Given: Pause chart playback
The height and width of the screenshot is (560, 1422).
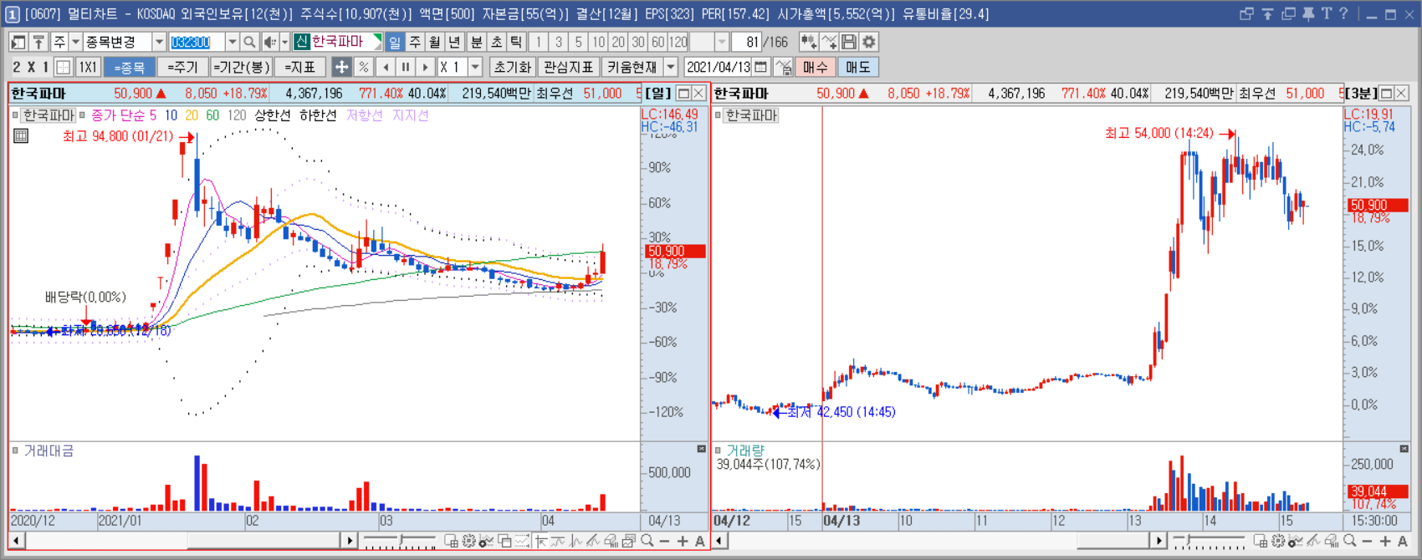Looking at the screenshot, I should pyautogui.click(x=406, y=67).
